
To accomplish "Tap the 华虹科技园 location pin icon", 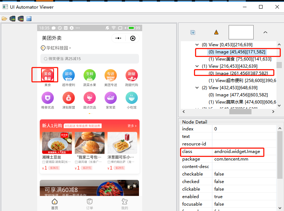I will [x=43, y=48].
